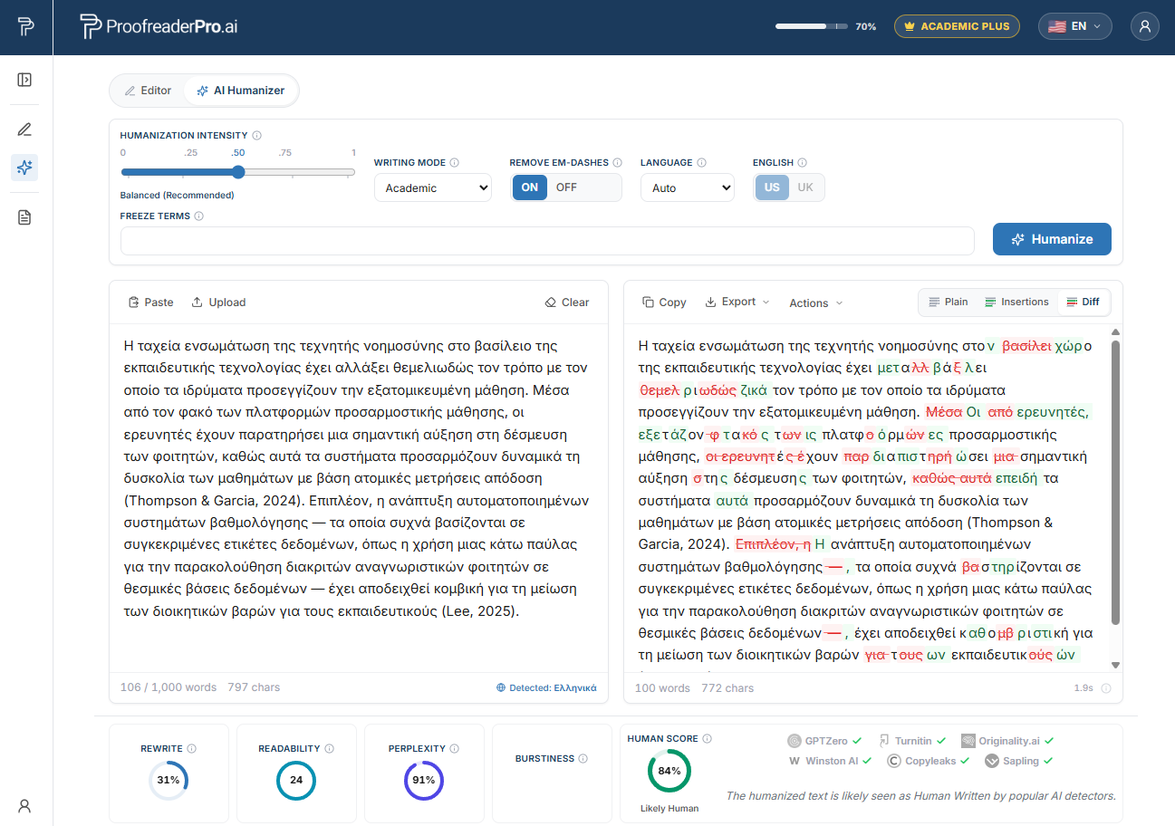Click the Rewrite info icon
1175x826 pixels.
tap(191, 749)
